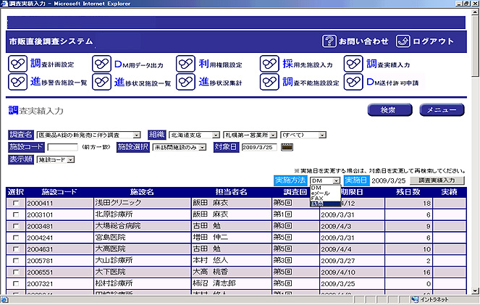The image size is (480, 305).
Task: Click the 調査実績入力 button above table
Action: (437, 180)
